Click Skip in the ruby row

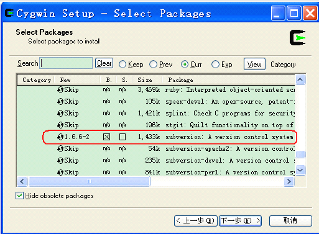point(72,90)
